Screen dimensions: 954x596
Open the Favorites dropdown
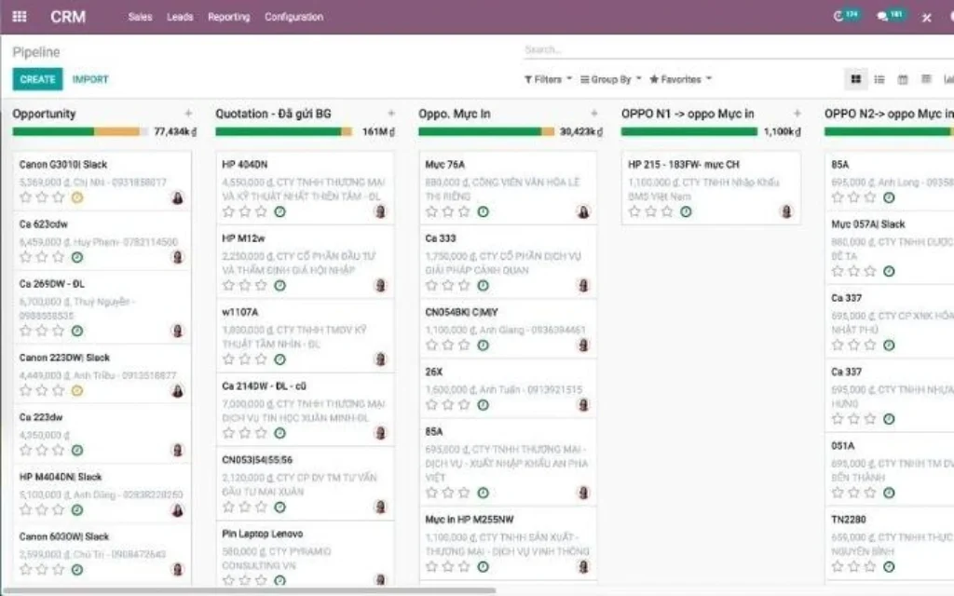pos(680,79)
